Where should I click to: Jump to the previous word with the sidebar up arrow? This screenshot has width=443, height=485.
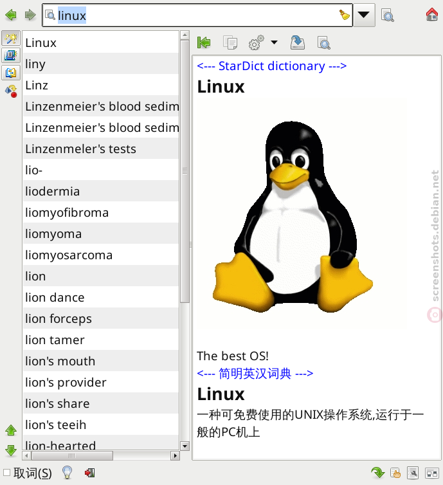11,430
